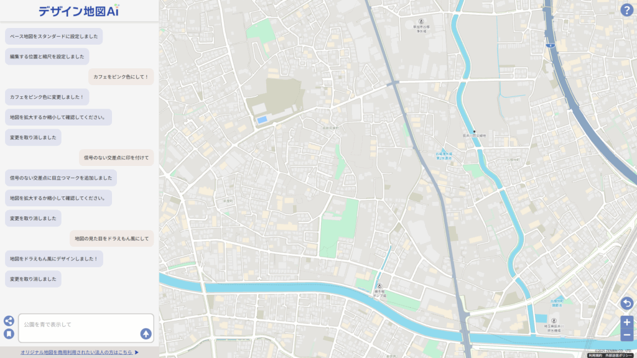The height and width of the screenshot is (358, 637).
Task: Zoom out with the minus button
Action: tap(627, 335)
